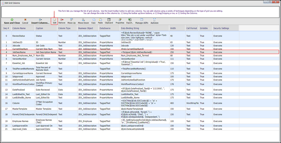Select the Jobcode column name cell
This screenshot has height=143, width=281.
point(23,46)
